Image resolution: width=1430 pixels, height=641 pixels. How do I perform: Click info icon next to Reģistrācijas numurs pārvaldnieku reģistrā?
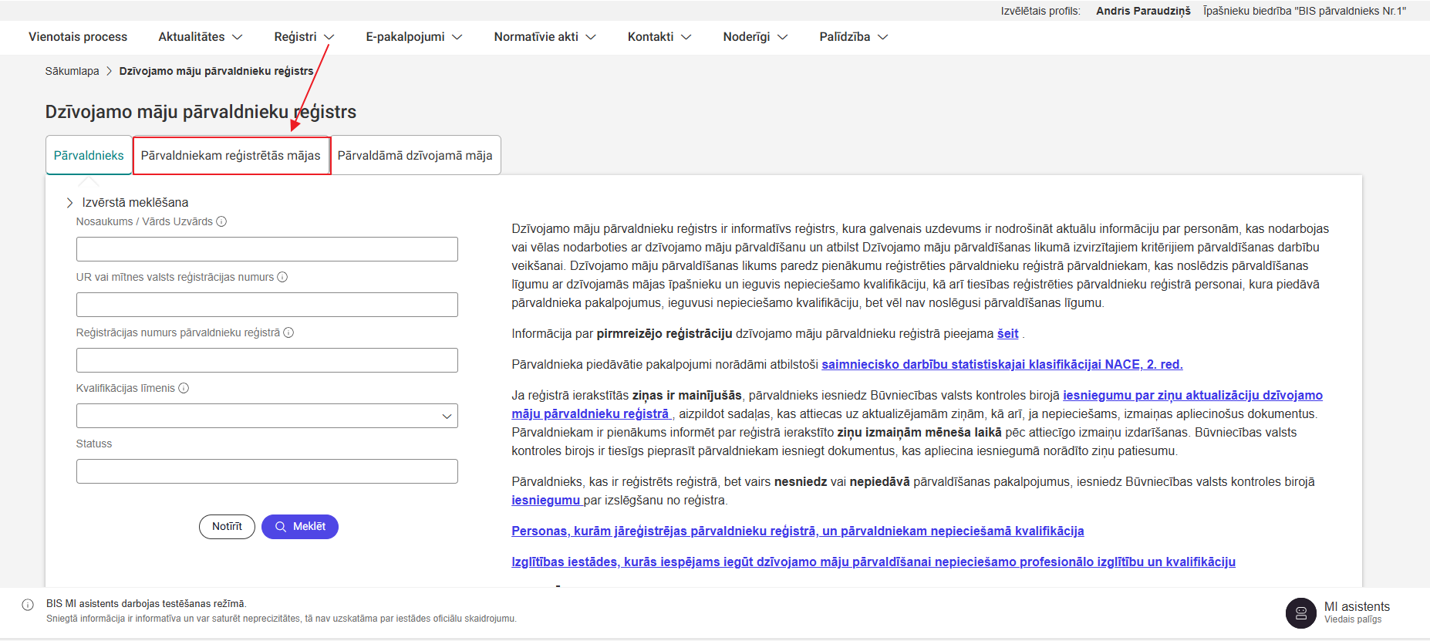(x=288, y=332)
